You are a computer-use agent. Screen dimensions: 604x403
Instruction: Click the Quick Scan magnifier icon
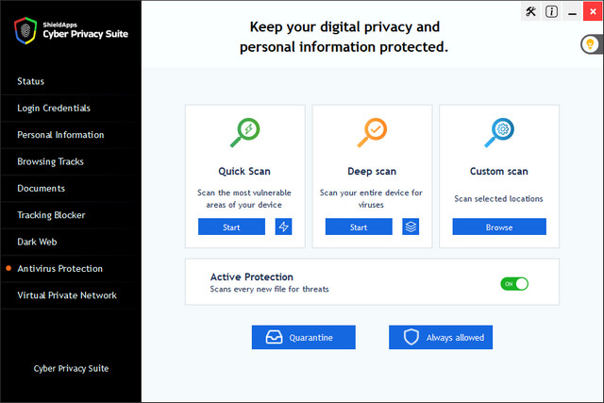coord(244,133)
